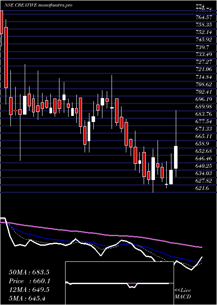
Task: Select the 721.06 price axis label
Action: [x=204, y=69]
